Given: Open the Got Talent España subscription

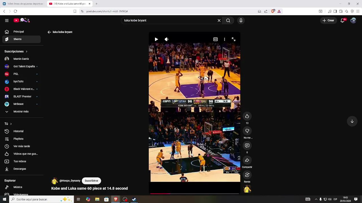Looking at the screenshot, I should [x=21, y=67].
